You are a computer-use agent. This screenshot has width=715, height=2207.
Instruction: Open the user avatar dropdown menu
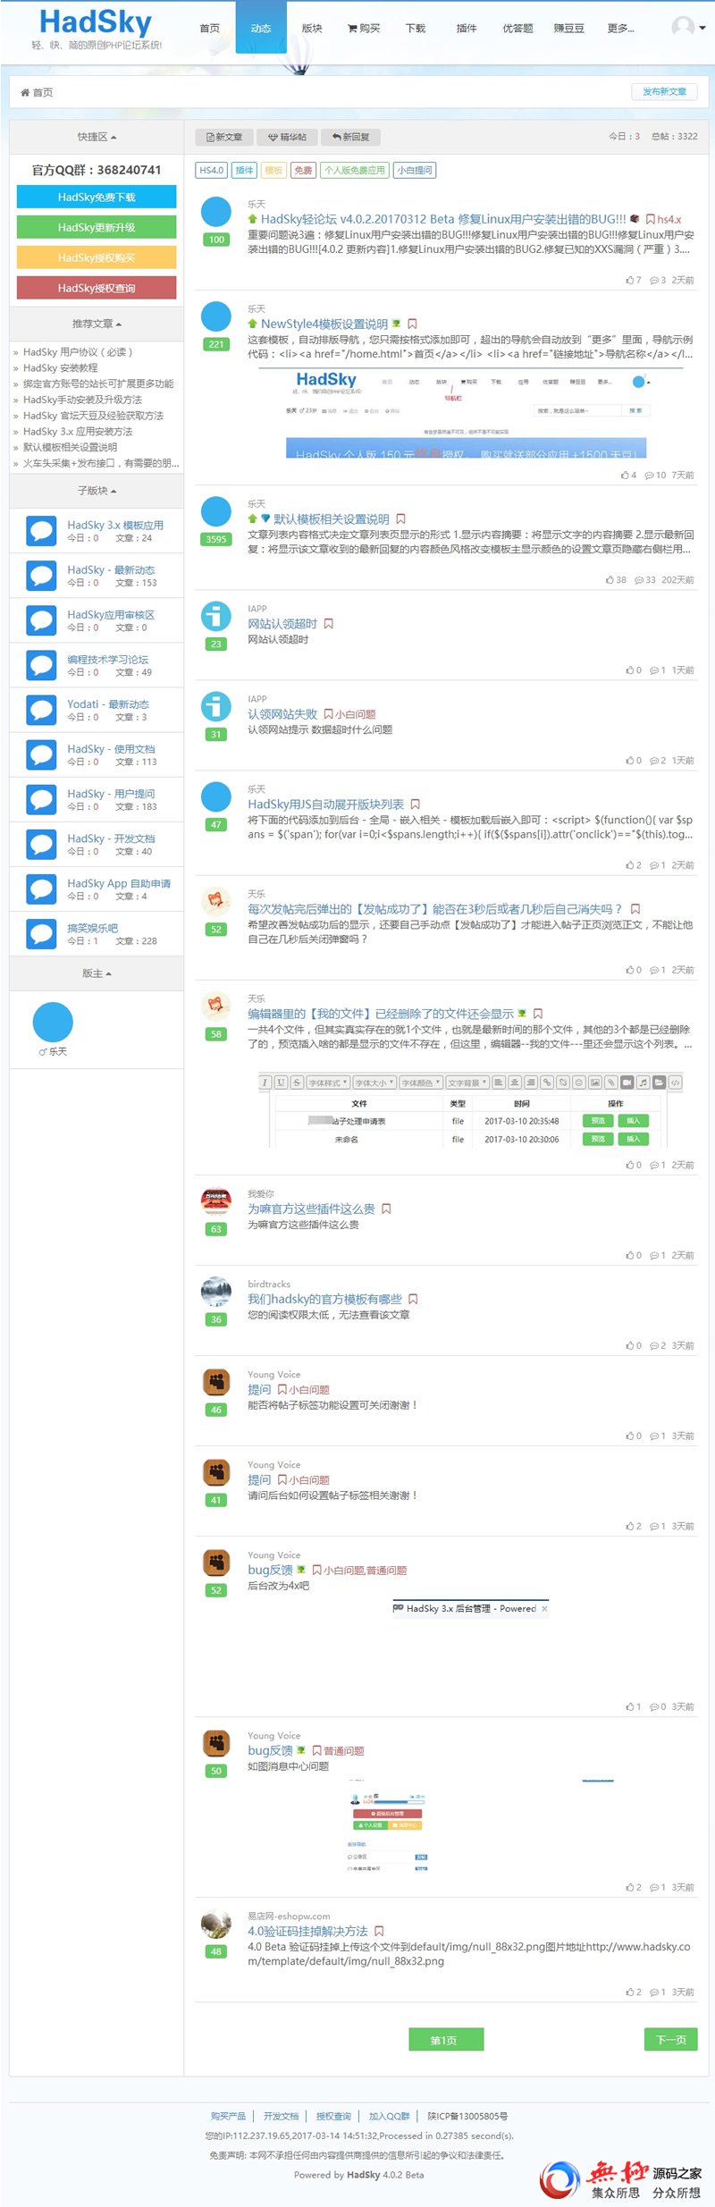tap(688, 28)
